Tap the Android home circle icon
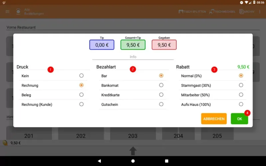 coord(133,161)
